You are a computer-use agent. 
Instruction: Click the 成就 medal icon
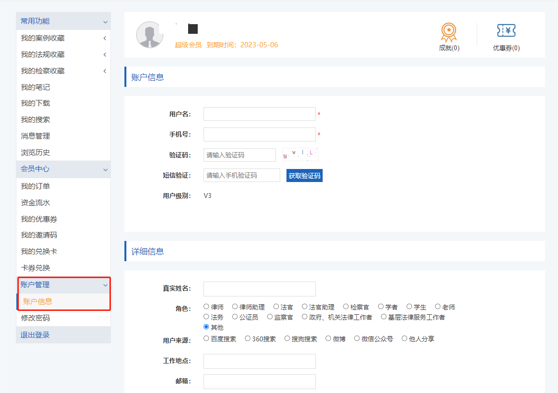click(449, 32)
